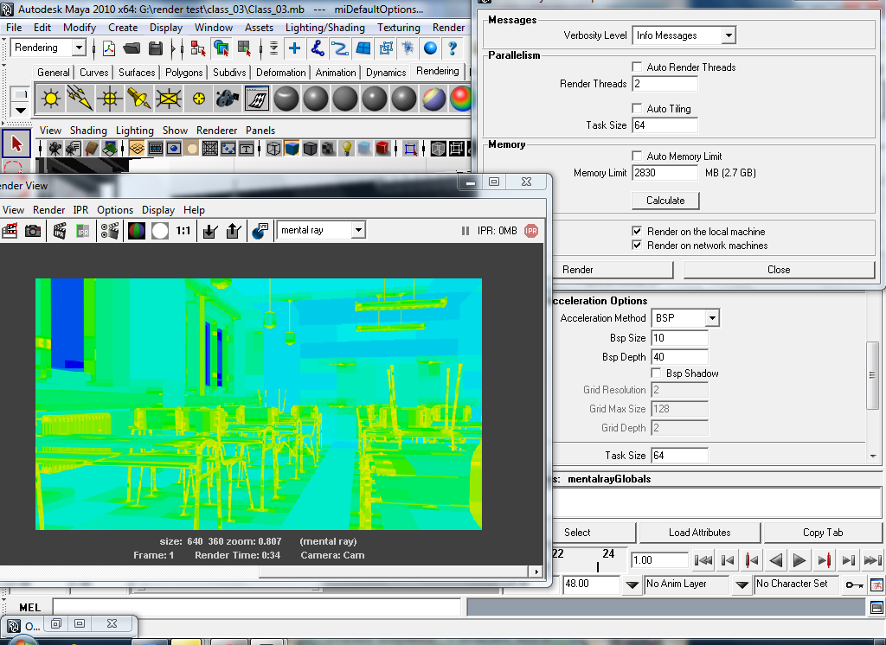Click the Select button in attribute editor
This screenshot has width=886, height=645.
[577, 533]
